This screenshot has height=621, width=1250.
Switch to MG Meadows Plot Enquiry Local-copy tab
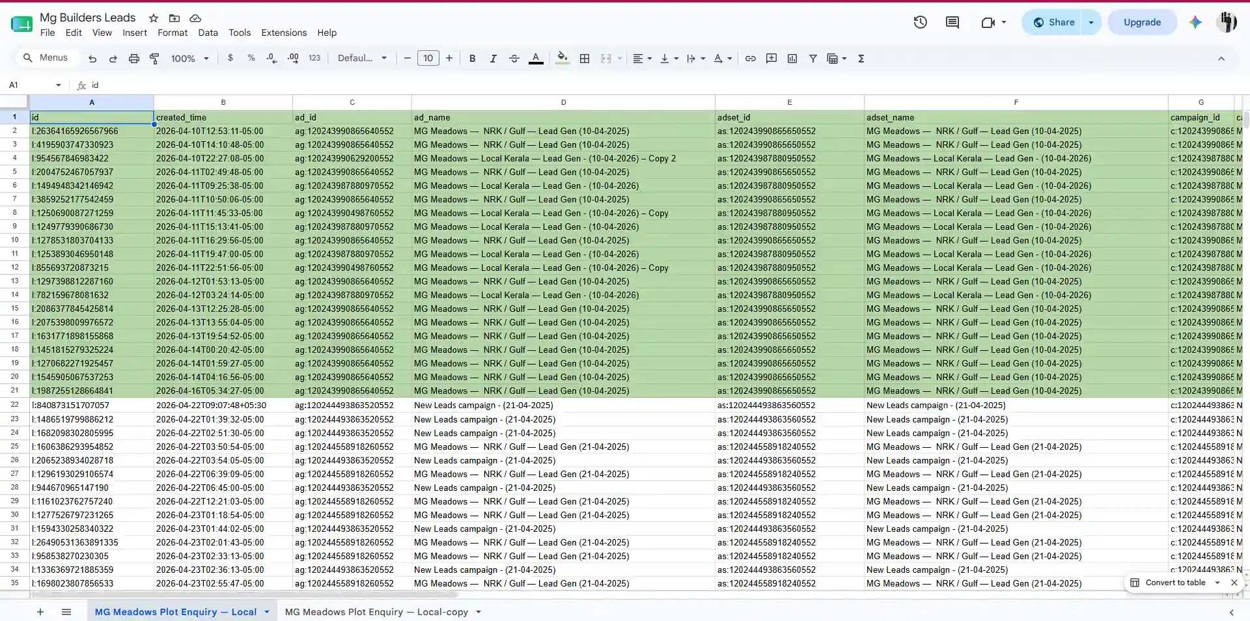tap(376, 612)
